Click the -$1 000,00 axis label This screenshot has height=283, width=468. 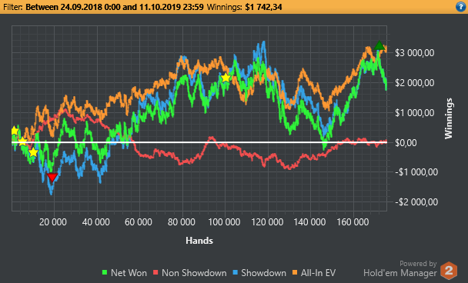click(416, 172)
